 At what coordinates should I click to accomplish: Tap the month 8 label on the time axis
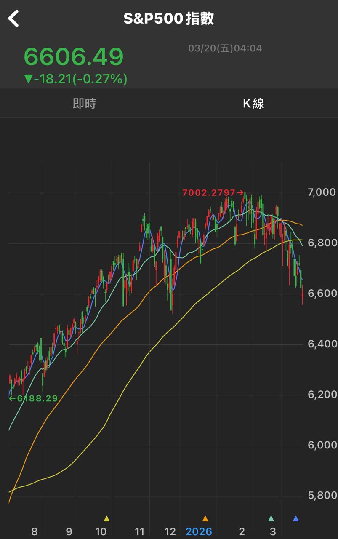click(35, 531)
